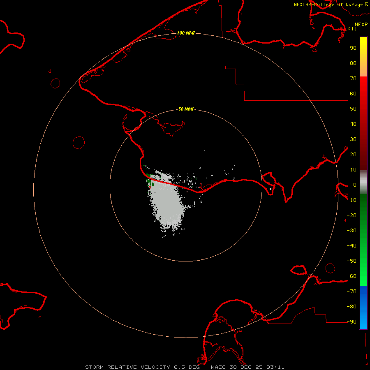Screen dimensions: 370x370
Task: Click the '-90' value on velocity scale
Action: (351, 321)
